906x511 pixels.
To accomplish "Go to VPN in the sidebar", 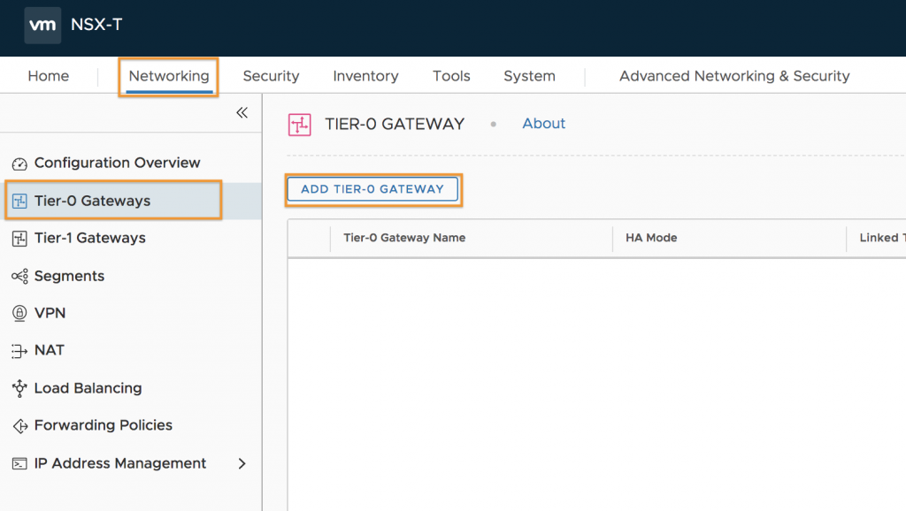I will point(50,313).
